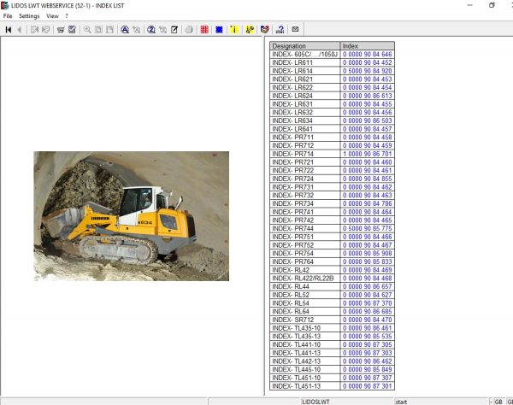Select row INDEX- PR721

tap(332, 162)
